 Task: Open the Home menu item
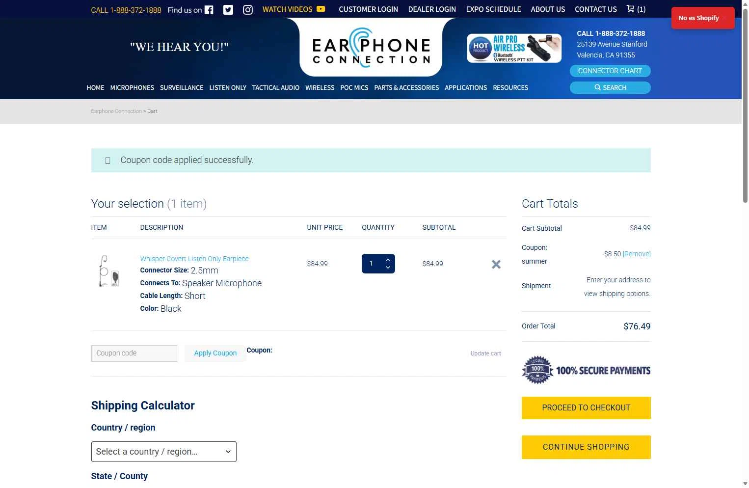pyautogui.click(x=95, y=88)
